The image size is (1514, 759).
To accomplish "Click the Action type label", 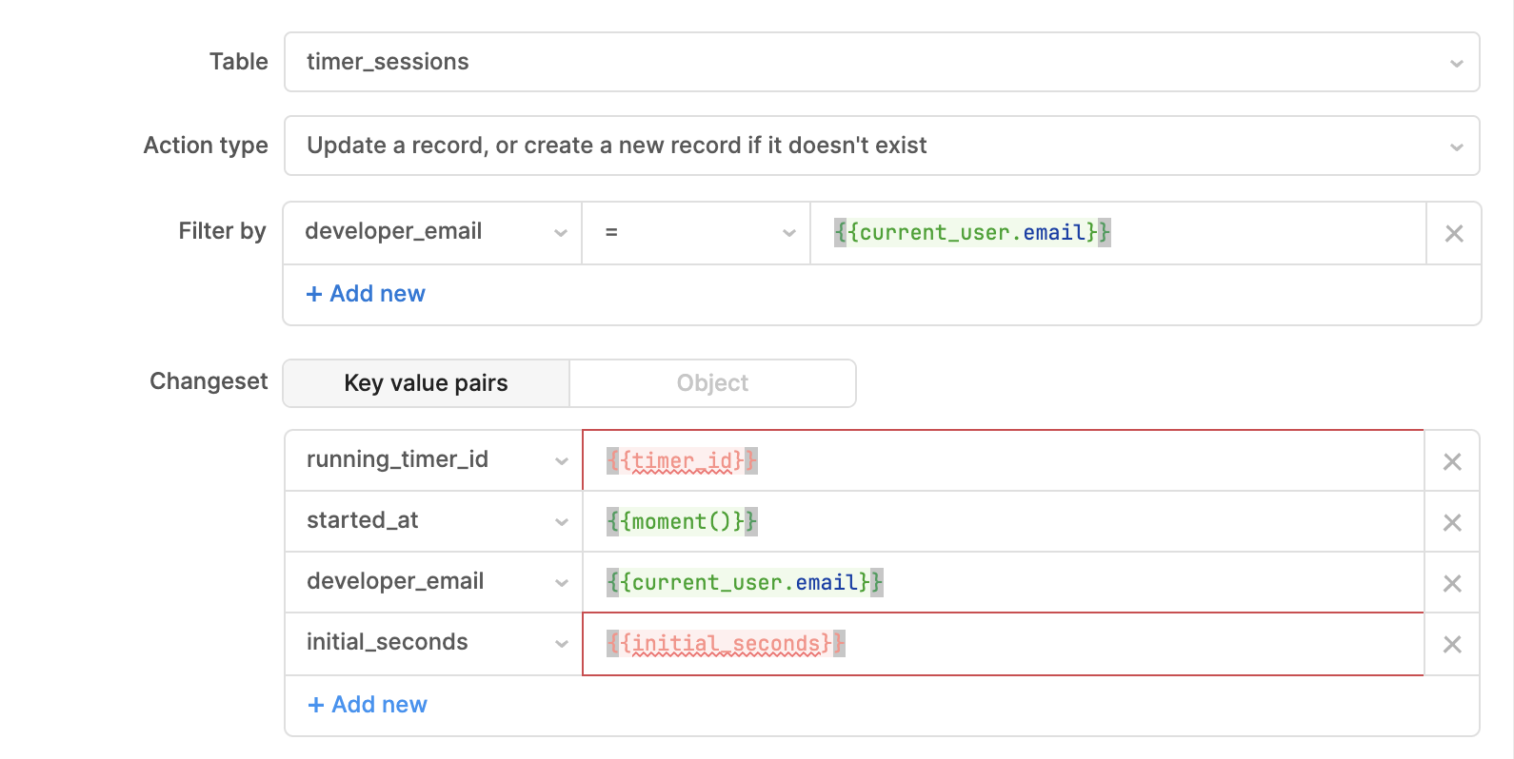I will tap(206, 146).
